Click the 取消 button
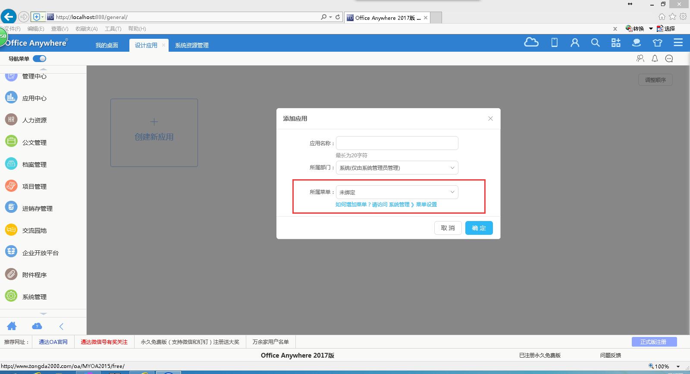 click(x=448, y=228)
